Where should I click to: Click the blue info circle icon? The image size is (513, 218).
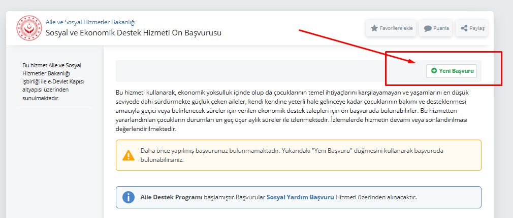coord(129,197)
